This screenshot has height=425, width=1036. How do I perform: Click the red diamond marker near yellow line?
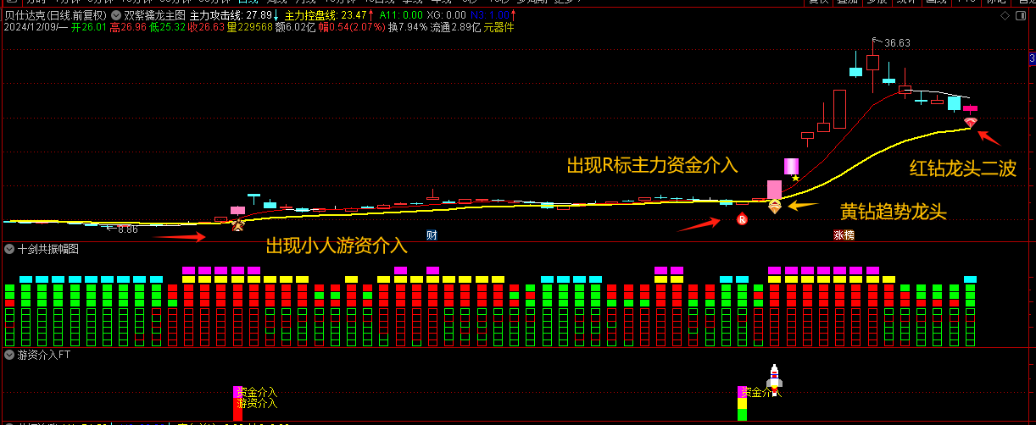[x=971, y=123]
